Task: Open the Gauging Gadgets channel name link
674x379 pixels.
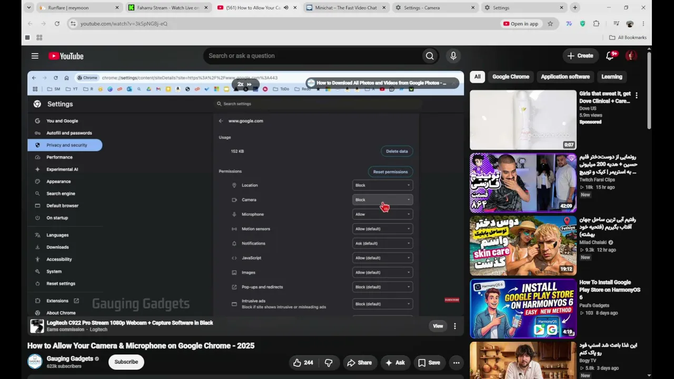Action: (x=70, y=358)
